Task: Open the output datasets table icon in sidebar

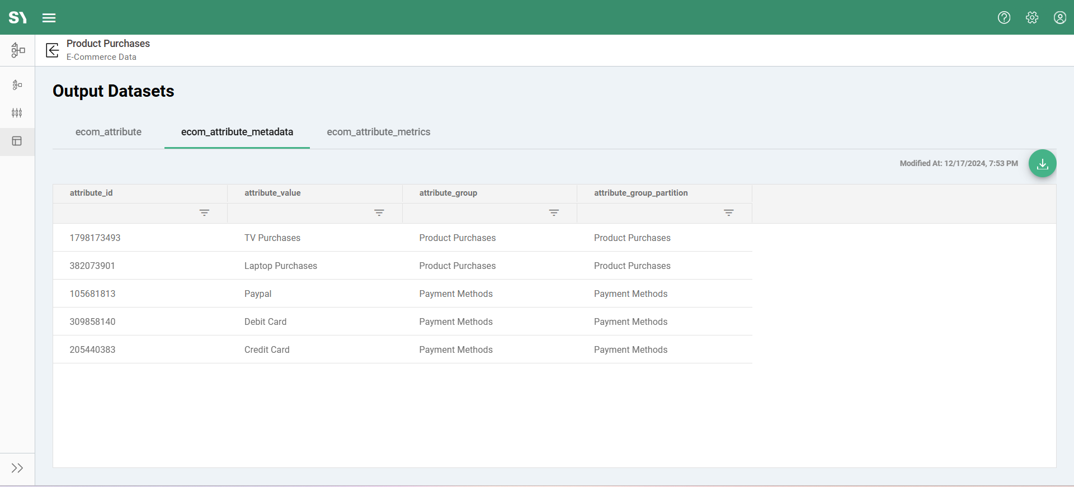Action: pyautogui.click(x=17, y=141)
